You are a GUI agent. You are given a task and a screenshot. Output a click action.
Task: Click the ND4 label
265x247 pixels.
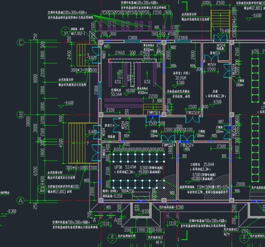click(127, 136)
